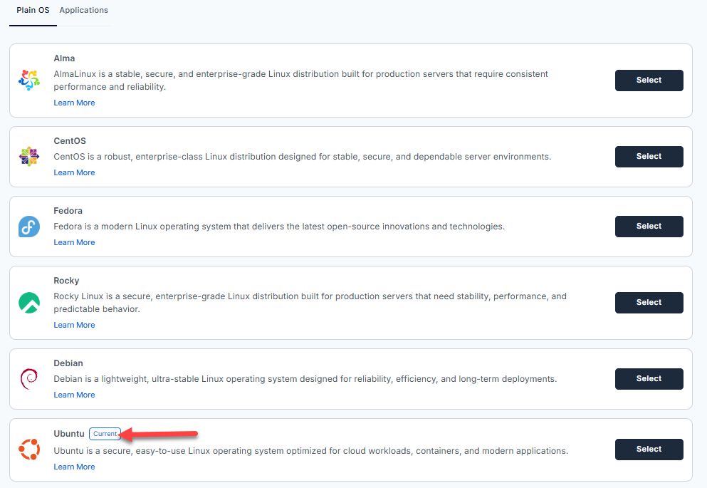This screenshot has height=488, width=707.
Task: Open Learn More link for CentOS
Action: click(x=74, y=172)
